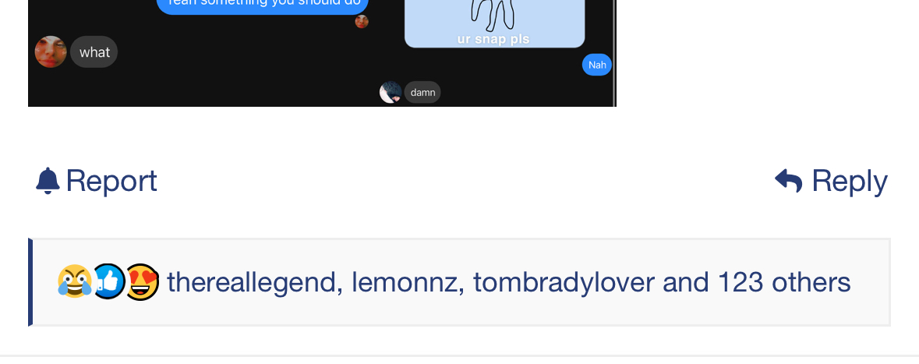
Task: Click the small avatar under blue chat bubble
Action: click(362, 22)
